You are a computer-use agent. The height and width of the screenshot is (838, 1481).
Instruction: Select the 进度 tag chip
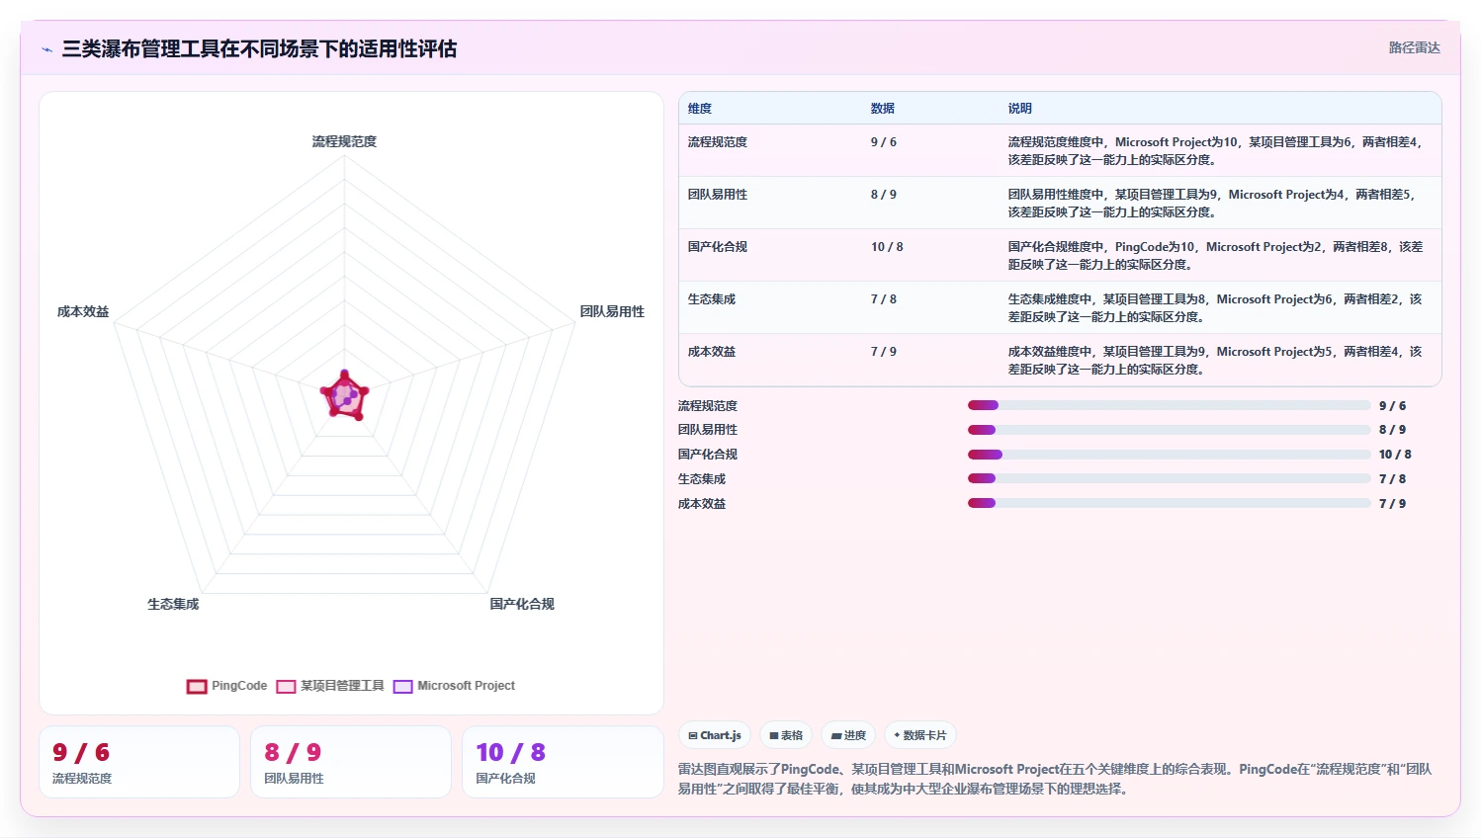848,735
